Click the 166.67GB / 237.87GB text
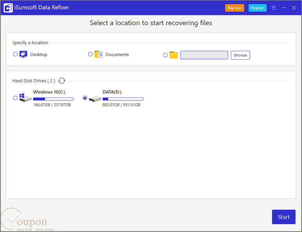 (x=52, y=105)
